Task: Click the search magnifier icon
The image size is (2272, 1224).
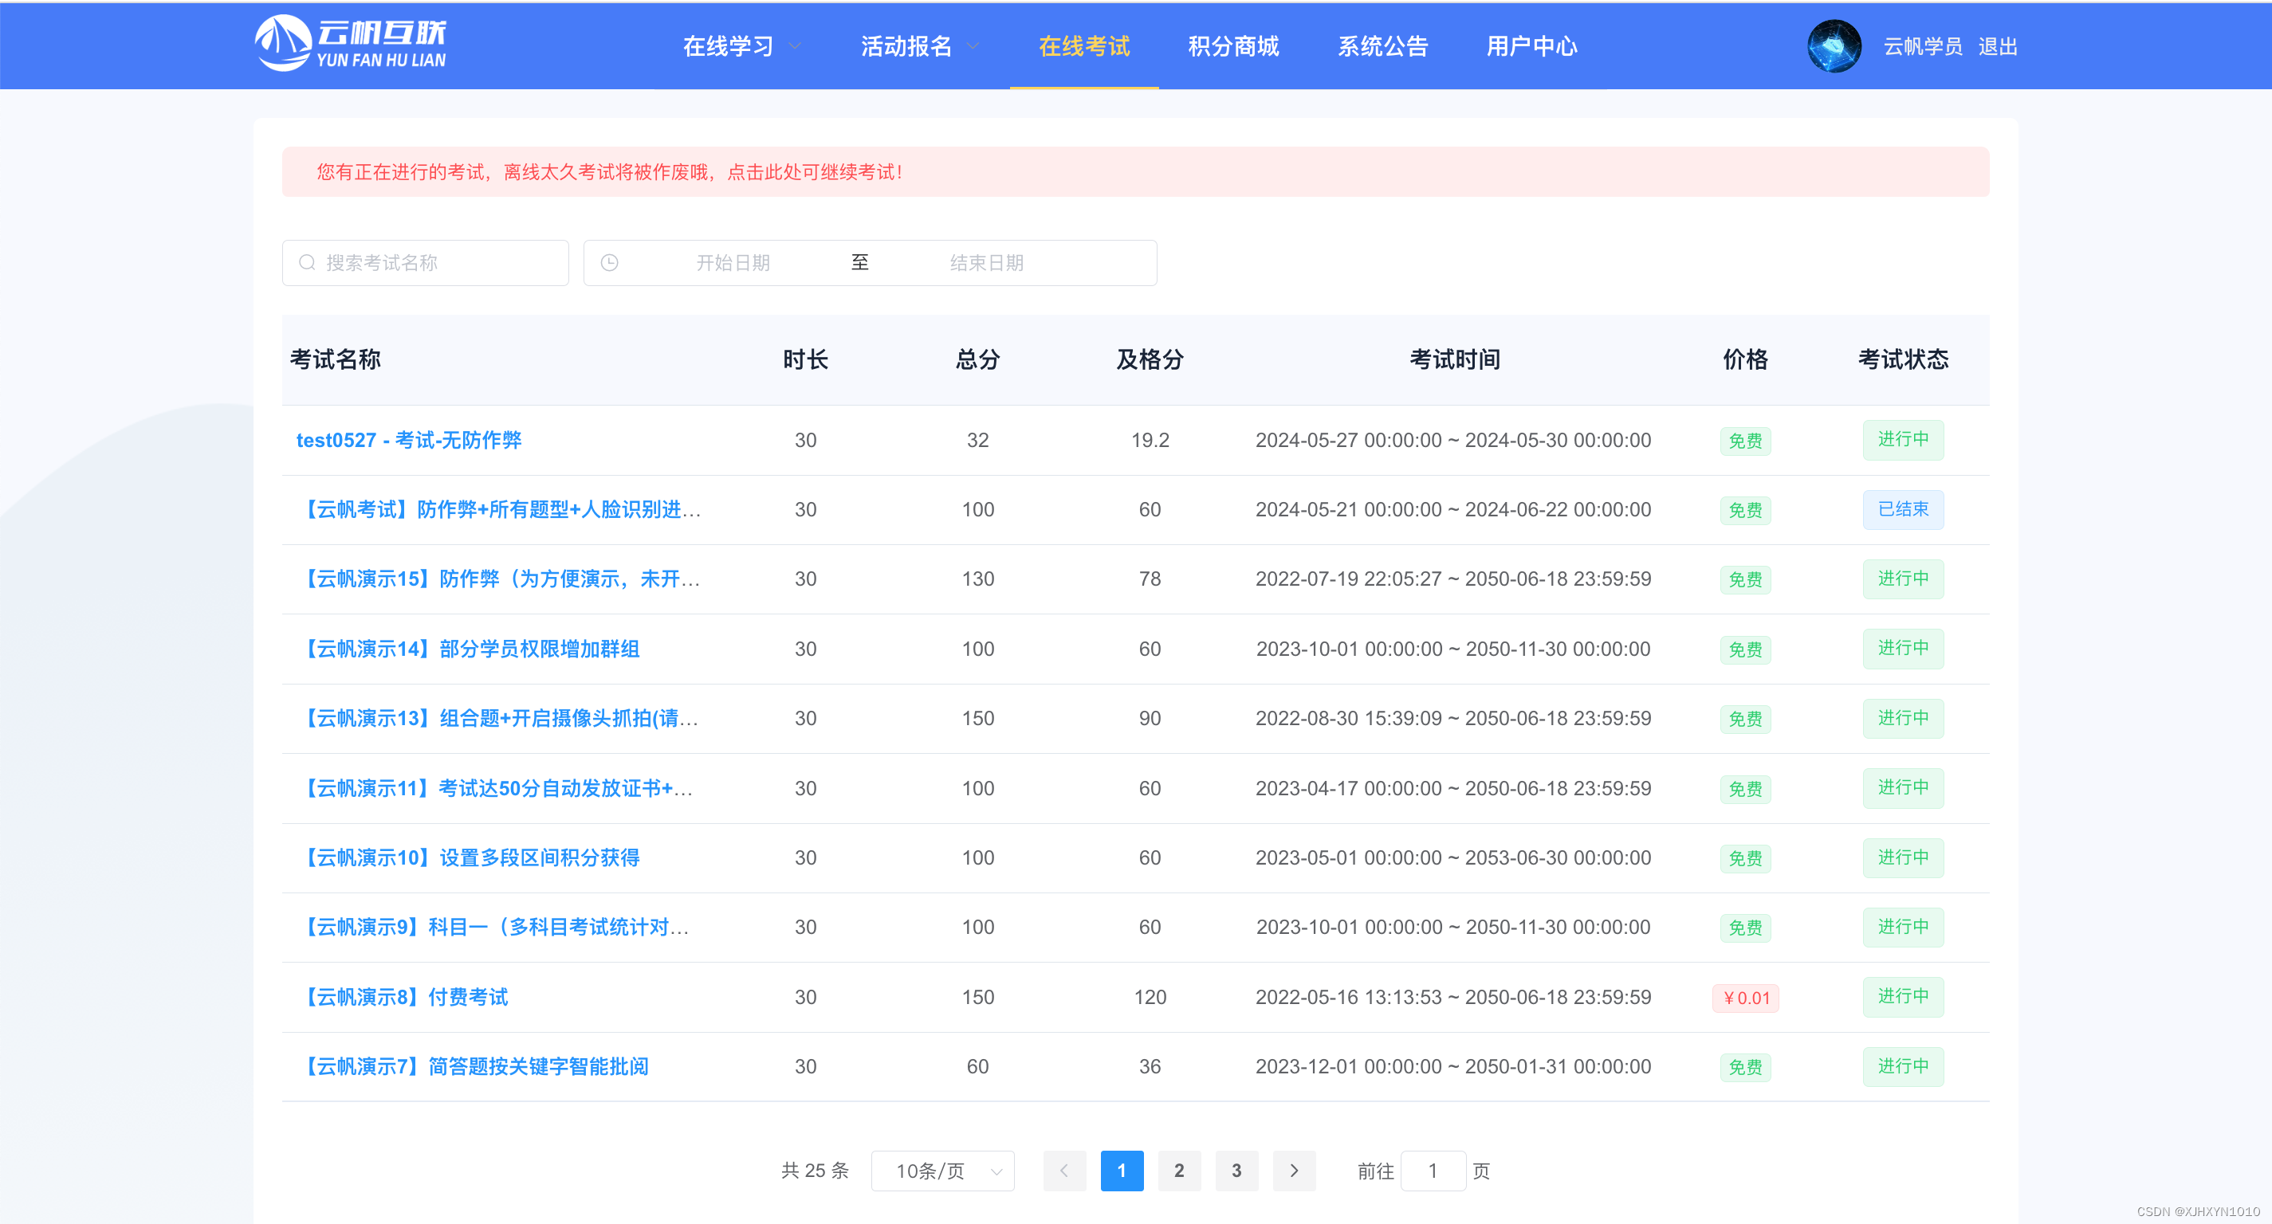Action: [307, 263]
